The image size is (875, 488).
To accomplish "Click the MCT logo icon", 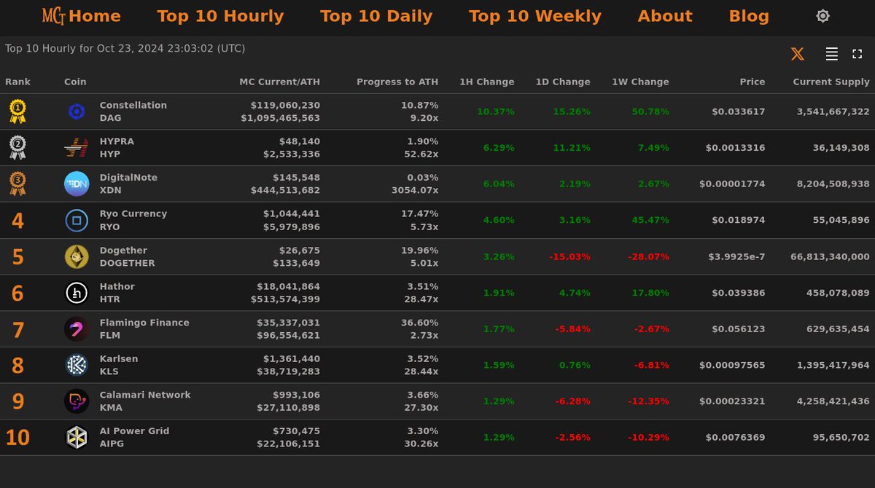I will [54, 16].
